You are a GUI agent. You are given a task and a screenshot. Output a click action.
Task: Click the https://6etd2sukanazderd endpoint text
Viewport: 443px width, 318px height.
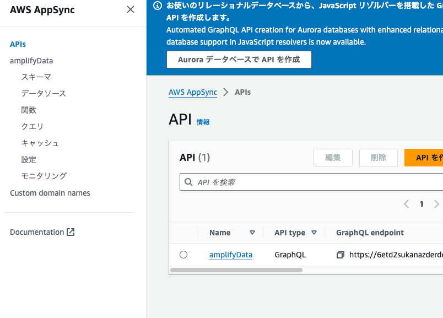click(x=396, y=255)
